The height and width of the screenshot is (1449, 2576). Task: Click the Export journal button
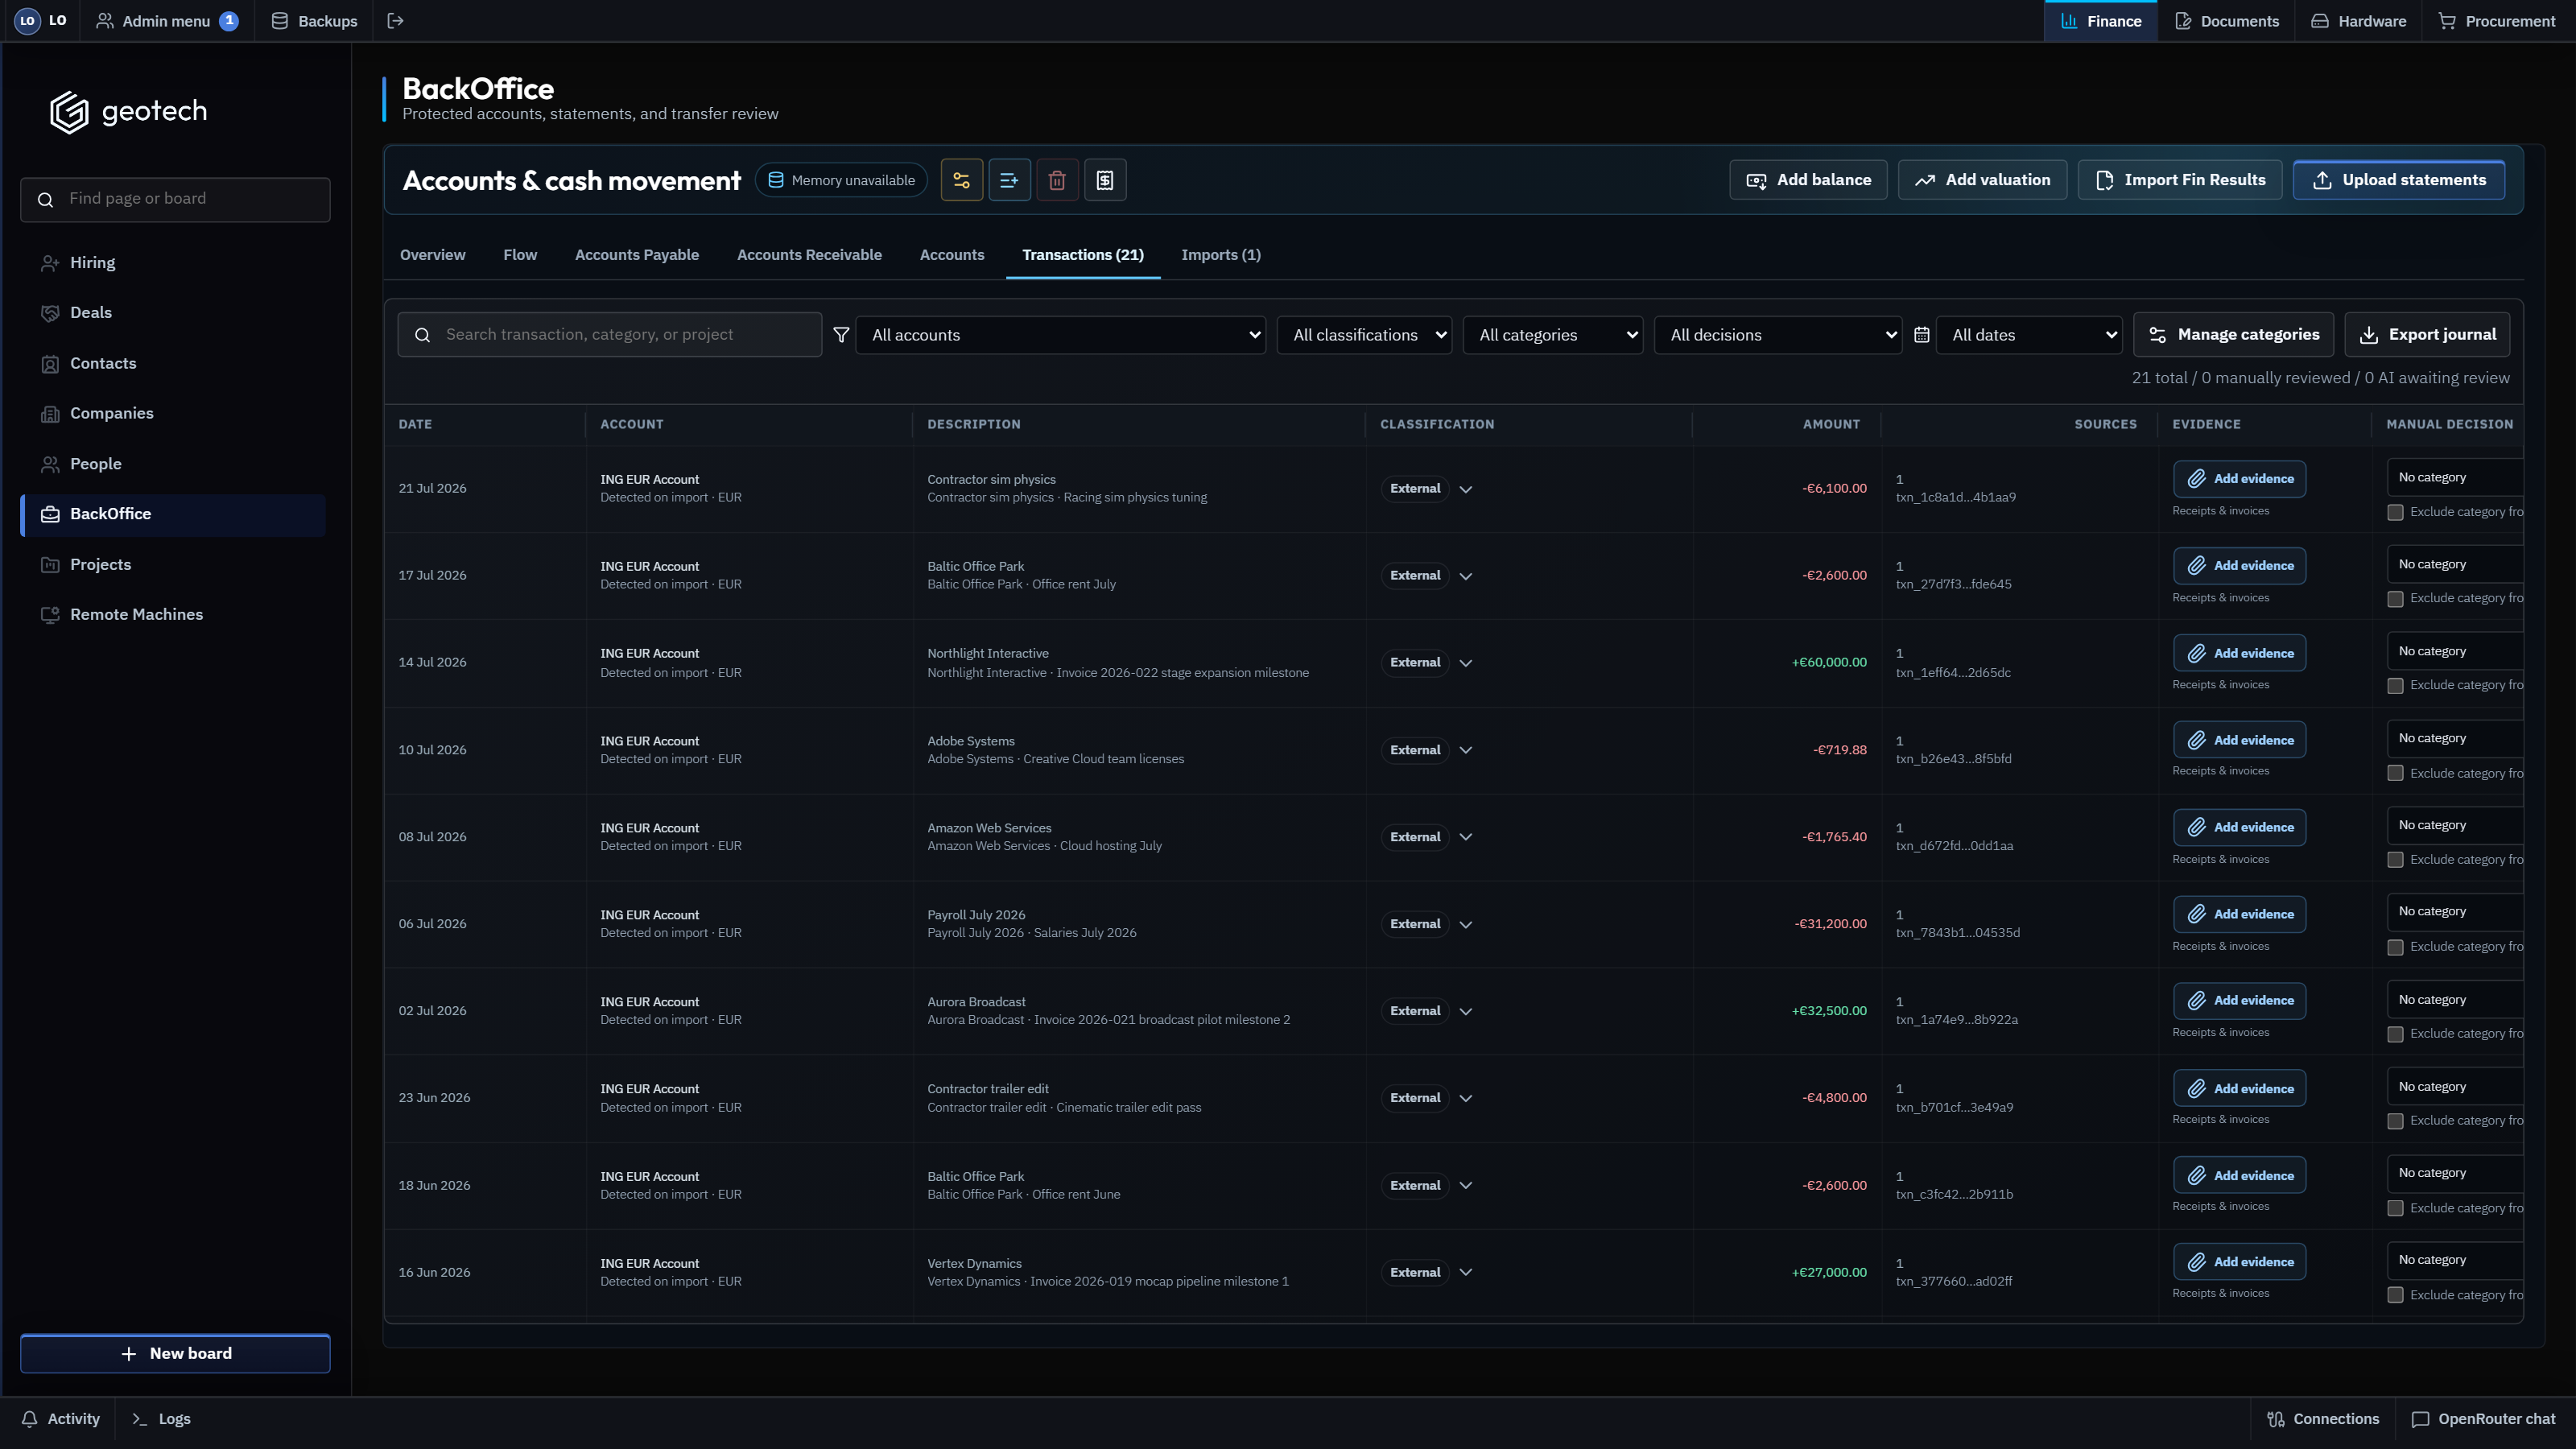[2427, 335]
